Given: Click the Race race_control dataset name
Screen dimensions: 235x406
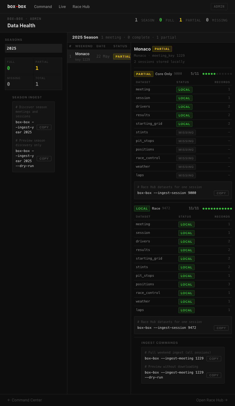Looking at the screenshot, I should [x=148, y=293].
